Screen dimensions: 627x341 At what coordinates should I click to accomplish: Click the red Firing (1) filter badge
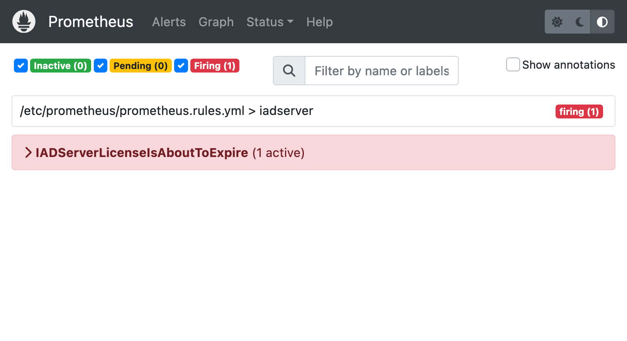pos(215,66)
